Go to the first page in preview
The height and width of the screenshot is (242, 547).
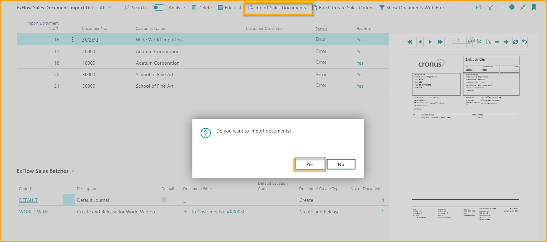coord(410,42)
